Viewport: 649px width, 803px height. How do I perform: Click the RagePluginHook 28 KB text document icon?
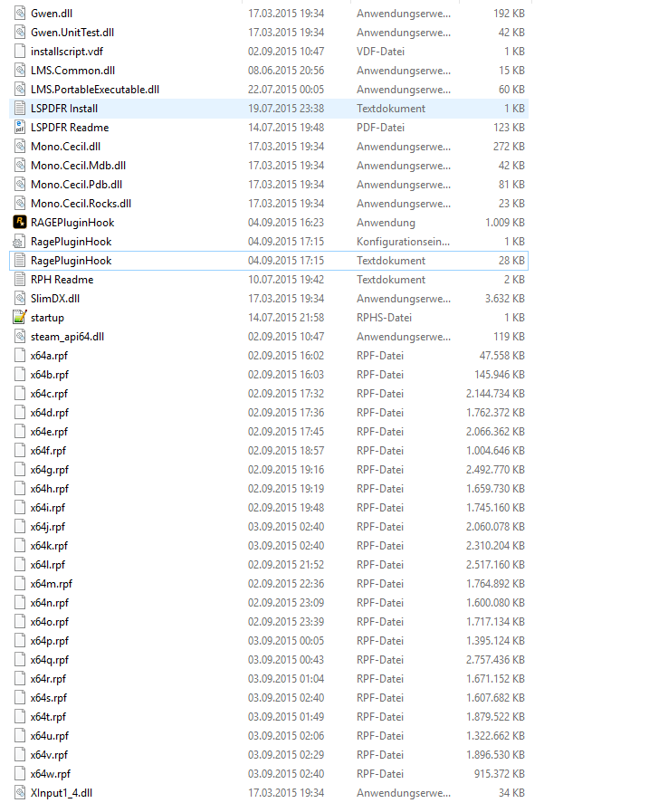tap(20, 260)
